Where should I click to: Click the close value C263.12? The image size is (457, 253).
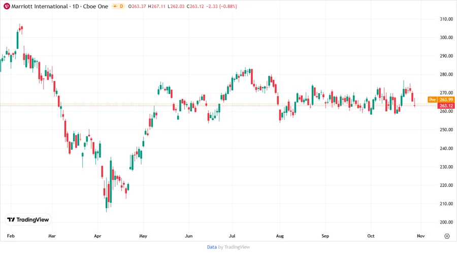pos(195,7)
